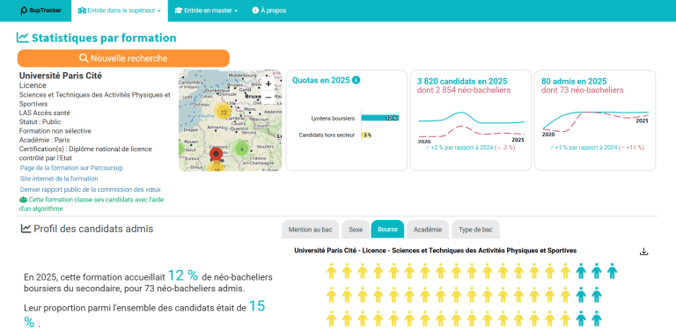Click the 3 820 candidats en 2025 heading

click(462, 82)
